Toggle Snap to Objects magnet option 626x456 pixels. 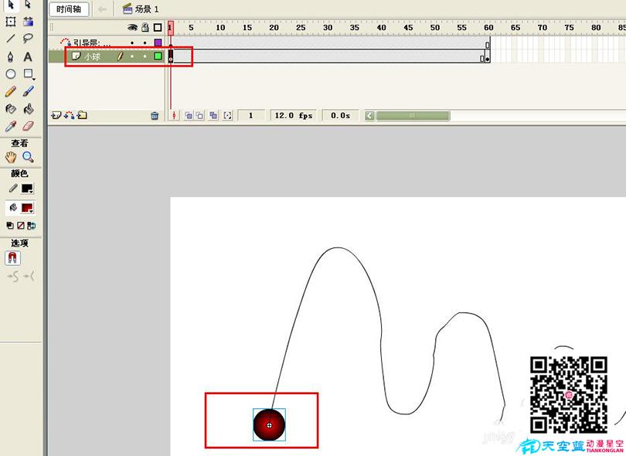pos(13,258)
